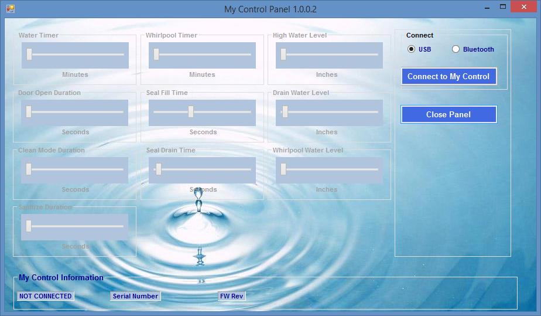Click the Close Panel button
The width and height of the screenshot is (541, 316).
(x=448, y=114)
